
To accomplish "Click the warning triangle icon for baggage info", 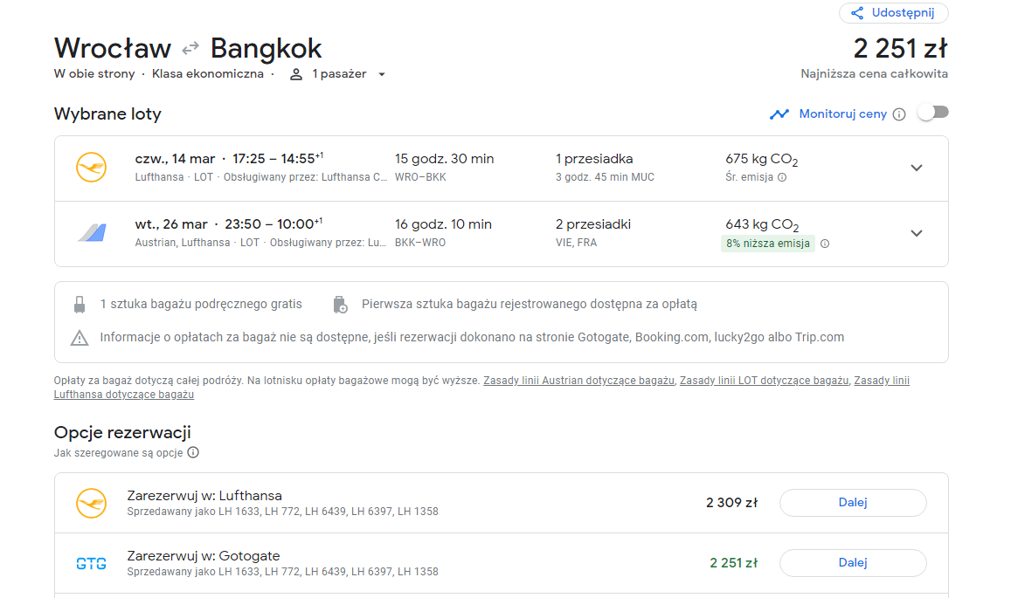I will click(x=80, y=338).
